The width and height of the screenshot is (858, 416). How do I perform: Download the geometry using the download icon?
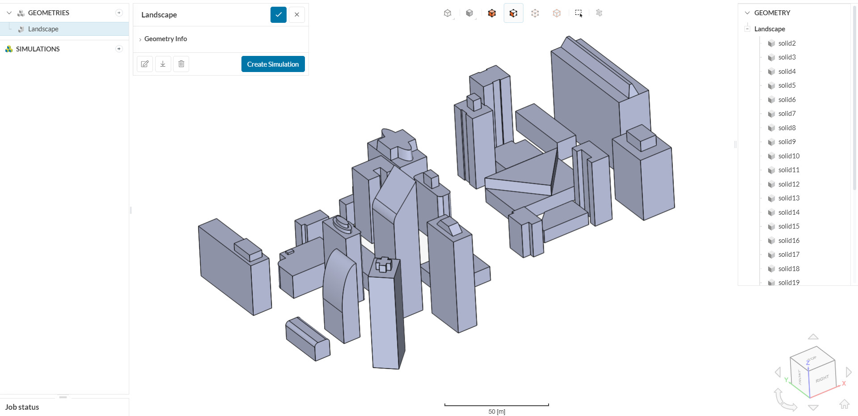pyautogui.click(x=163, y=64)
